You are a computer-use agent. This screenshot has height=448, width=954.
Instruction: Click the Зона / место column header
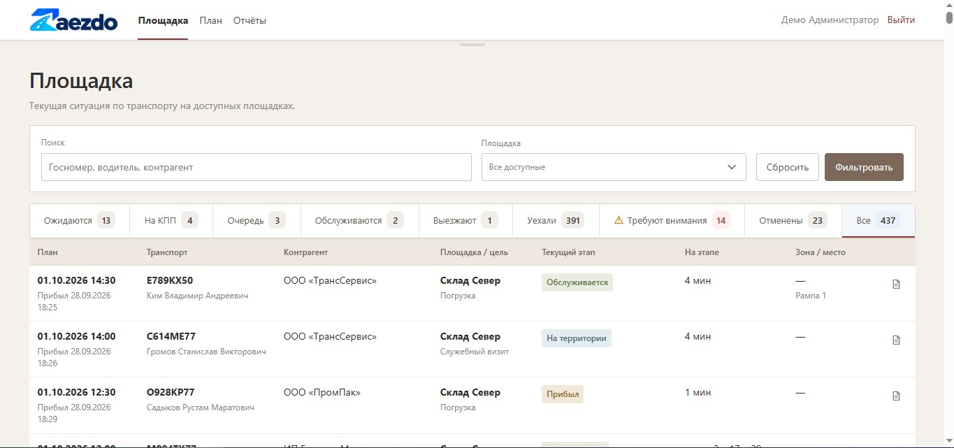point(821,252)
